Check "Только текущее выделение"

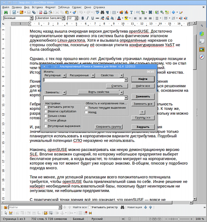(86, 108)
